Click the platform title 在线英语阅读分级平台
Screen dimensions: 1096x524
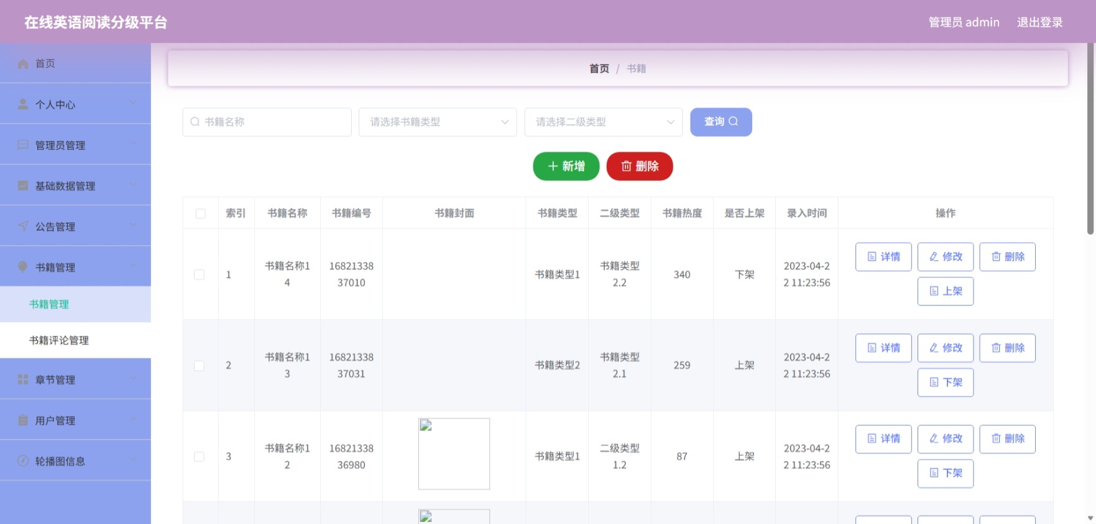[x=96, y=22]
